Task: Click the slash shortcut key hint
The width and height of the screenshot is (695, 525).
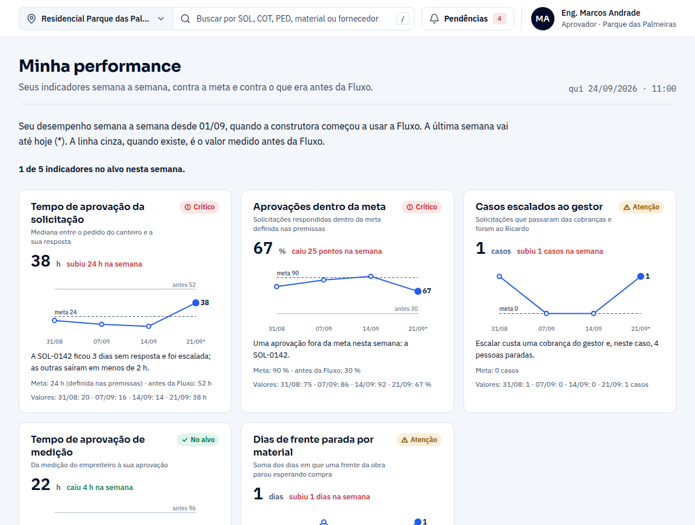Action: 402,19
